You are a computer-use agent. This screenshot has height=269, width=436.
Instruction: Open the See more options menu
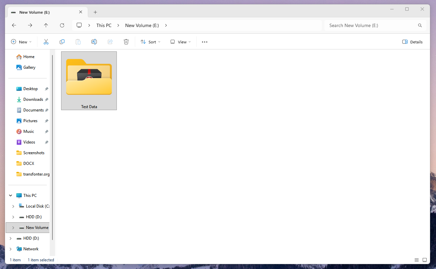pos(204,41)
